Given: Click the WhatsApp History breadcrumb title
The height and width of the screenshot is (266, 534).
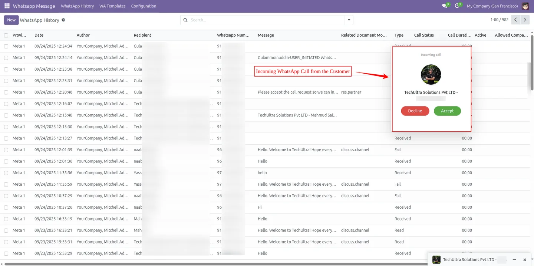Looking at the screenshot, I should (40, 20).
